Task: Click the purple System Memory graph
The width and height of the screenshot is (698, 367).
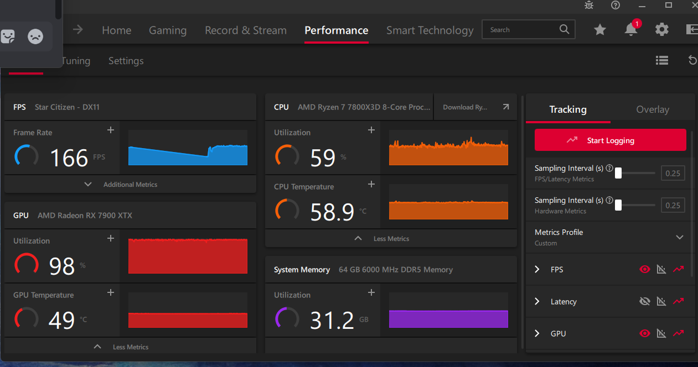Action: (448, 311)
